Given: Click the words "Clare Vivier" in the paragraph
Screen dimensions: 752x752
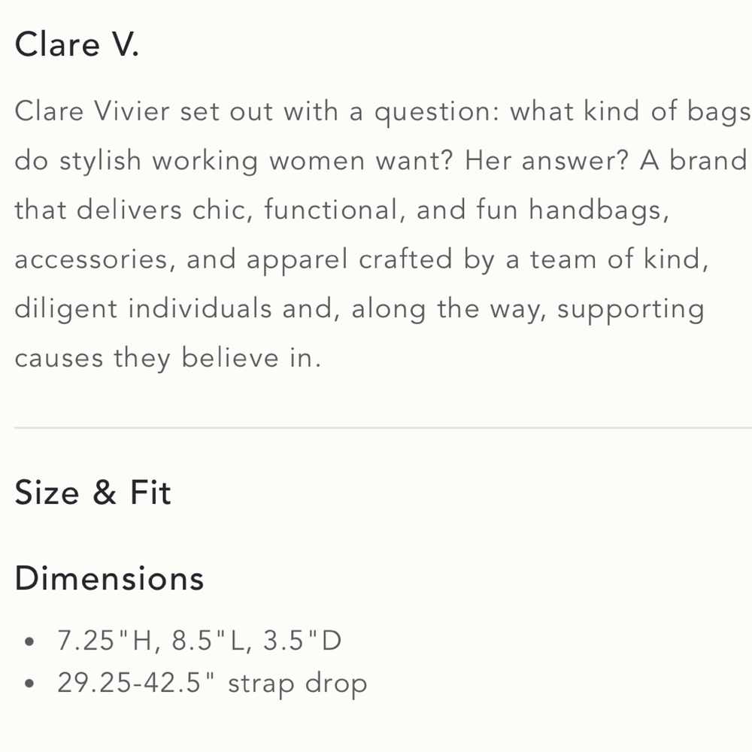Looking at the screenshot, I should [x=92, y=112].
